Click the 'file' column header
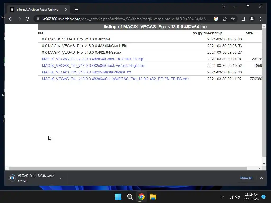The image size is (271, 203). click(40, 33)
